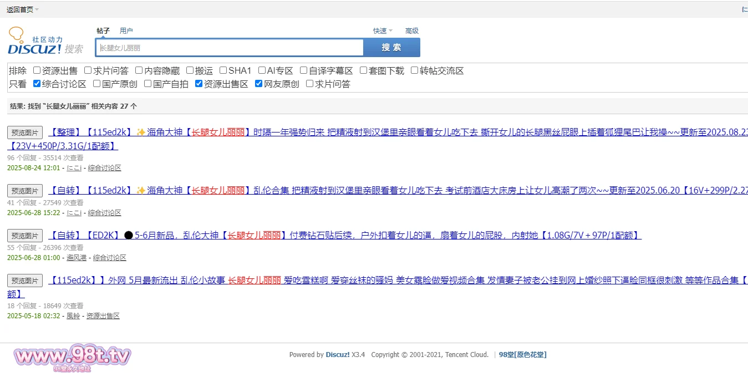This screenshot has height=377, width=748.
Task: Open the 返回首页 dropdown menu
Action: coord(23,9)
